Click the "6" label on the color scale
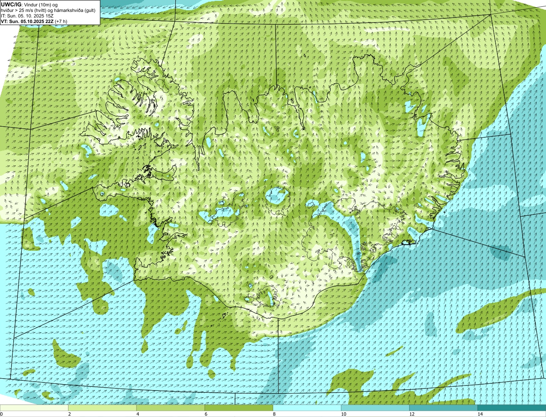 click(206, 414)
